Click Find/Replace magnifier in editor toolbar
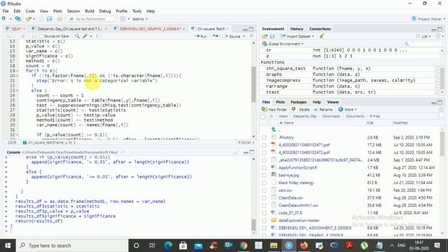 click(77, 36)
